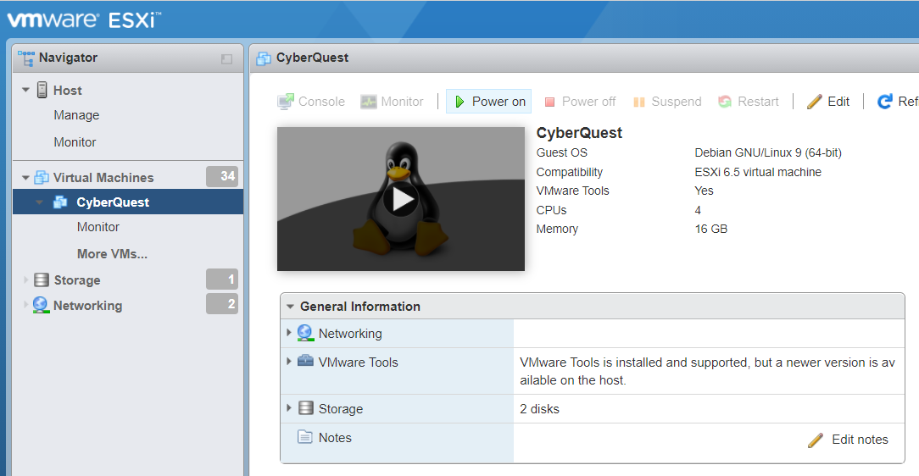Viewport: 919px width, 476px height.
Task: Click the Edit notes pencil icon
Action: tap(816, 440)
